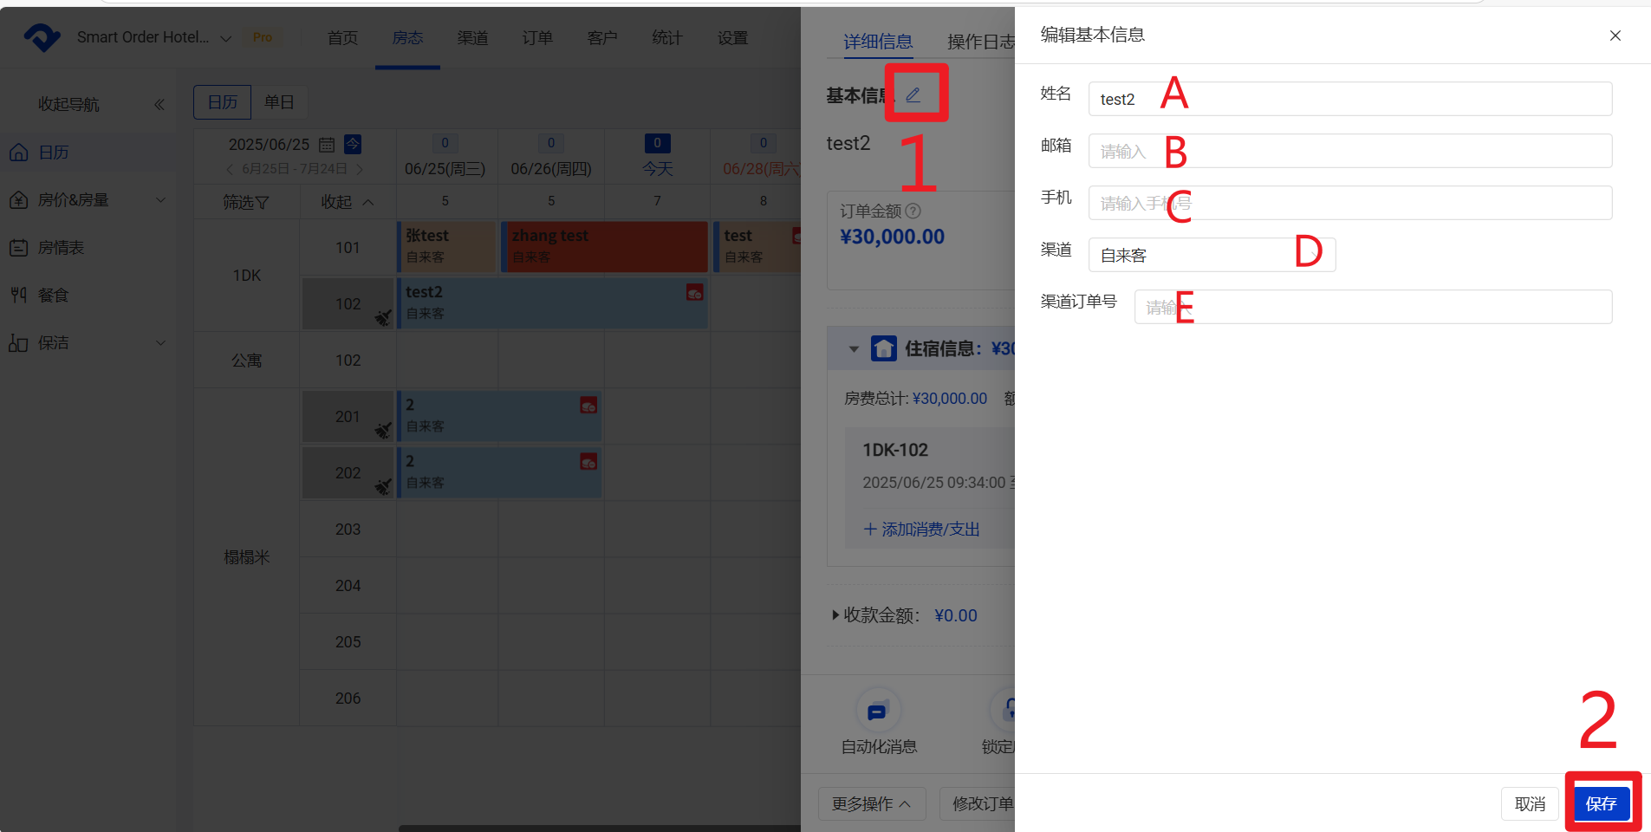Collapse the 住宿信息 section

(x=854, y=349)
